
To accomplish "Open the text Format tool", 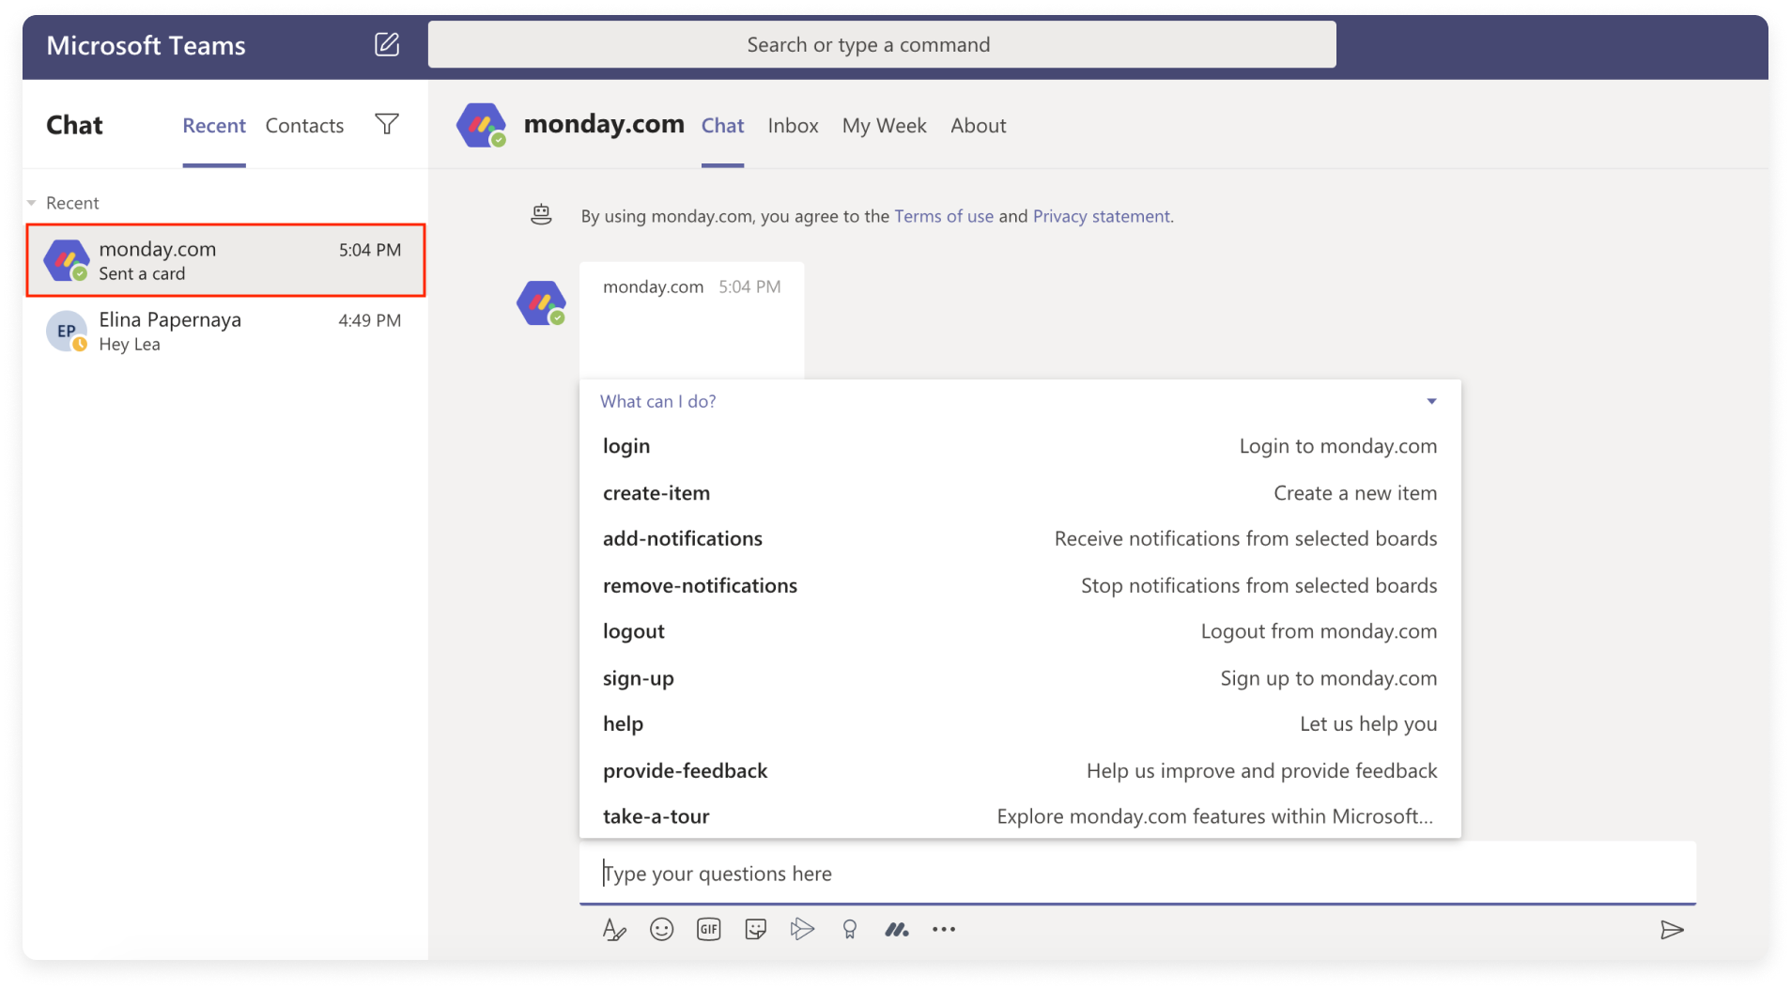I will coord(614,929).
